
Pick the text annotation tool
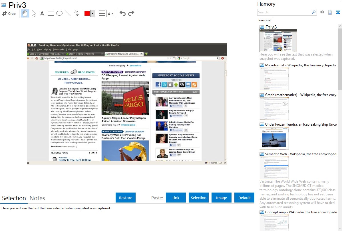[x=42, y=13]
